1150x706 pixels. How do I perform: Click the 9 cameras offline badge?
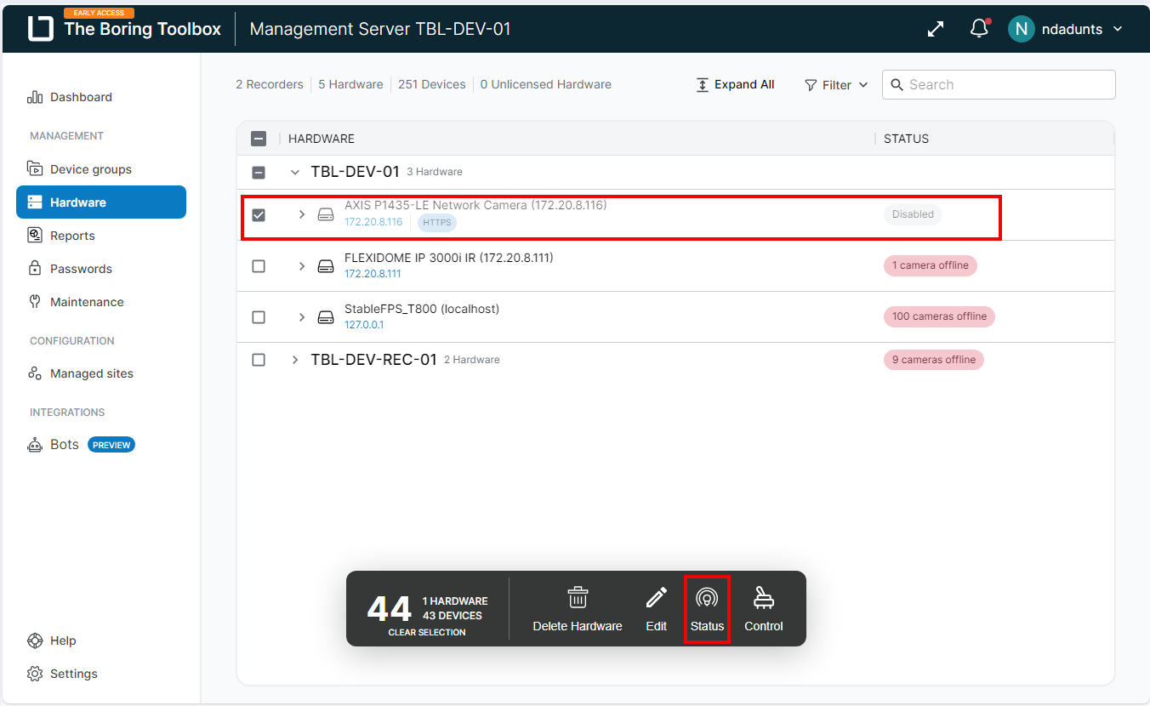tap(934, 360)
